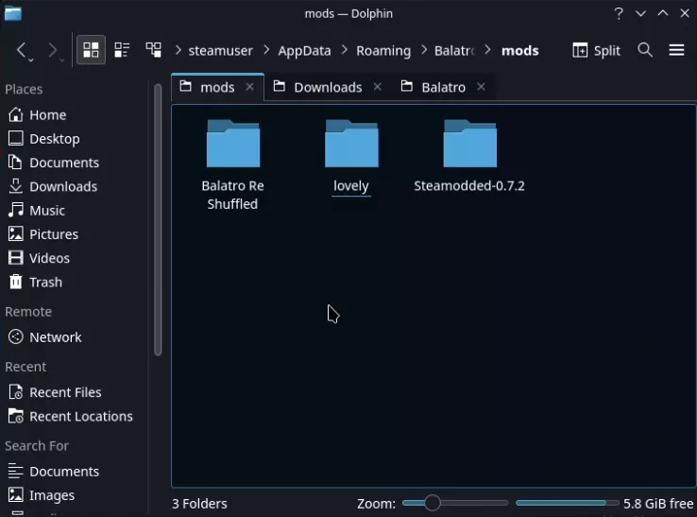Expand the chevron before Balatro breadcrumb
This screenshot has height=517, width=697.
(424, 50)
